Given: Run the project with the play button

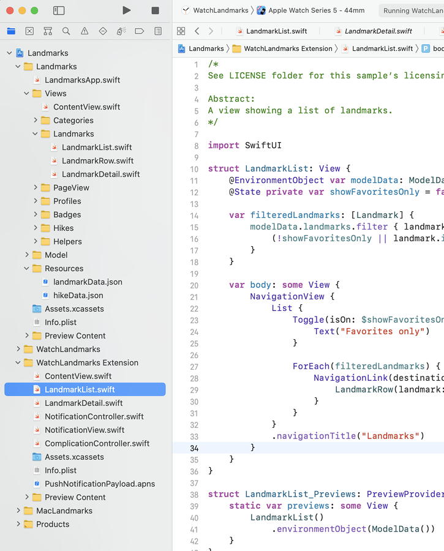Looking at the screenshot, I should (x=127, y=10).
